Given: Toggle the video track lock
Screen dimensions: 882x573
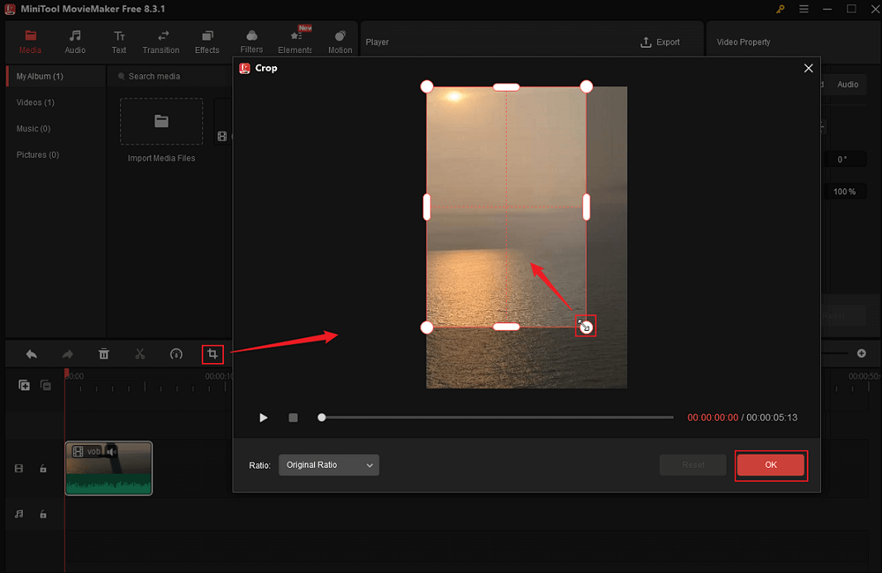Looking at the screenshot, I should tap(43, 468).
